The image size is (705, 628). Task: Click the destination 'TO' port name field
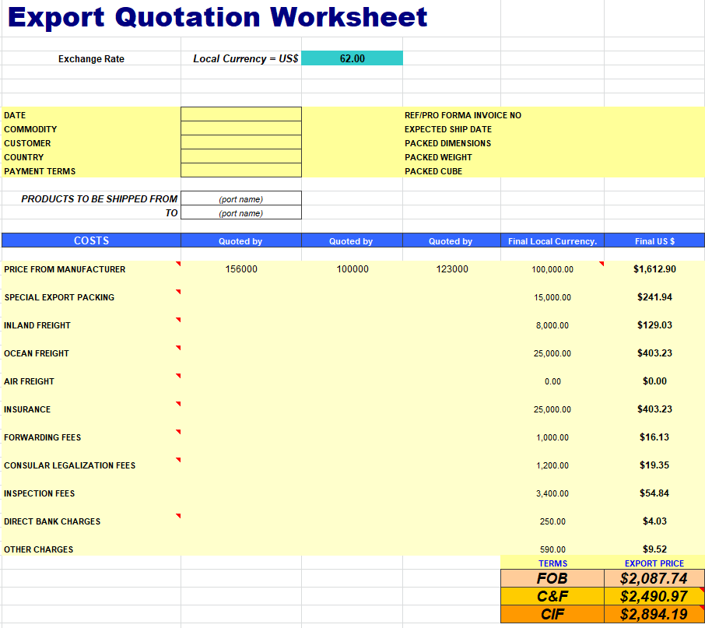click(x=241, y=212)
